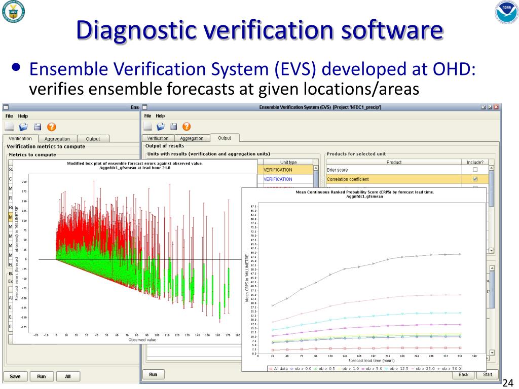
Task: Click the open folder icon in the NFDC1_precip window toolbar
Action: coord(161,126)
